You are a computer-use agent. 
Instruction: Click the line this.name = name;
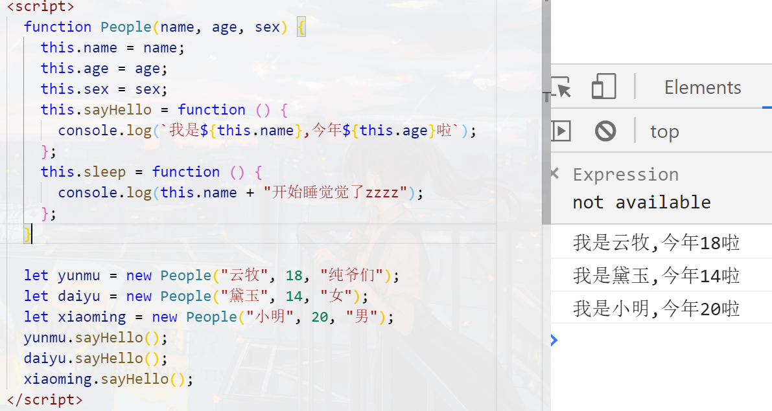[x=112, y=48]
